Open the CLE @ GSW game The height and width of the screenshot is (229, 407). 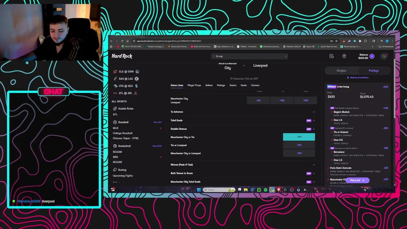point(126,72)
